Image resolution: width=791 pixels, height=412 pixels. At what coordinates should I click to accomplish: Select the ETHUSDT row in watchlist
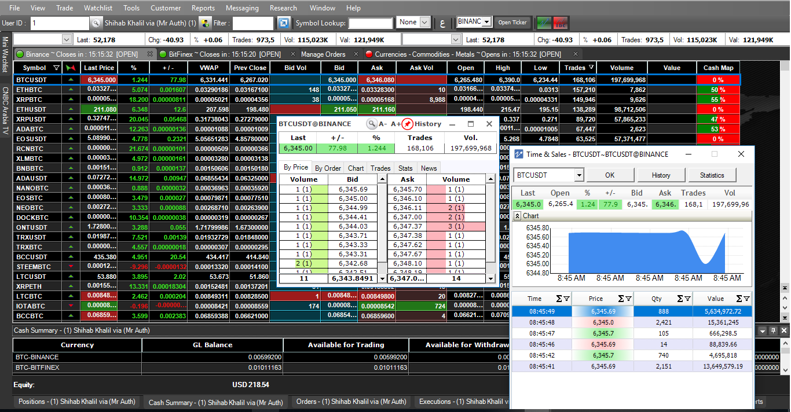[x=376, y=109]
